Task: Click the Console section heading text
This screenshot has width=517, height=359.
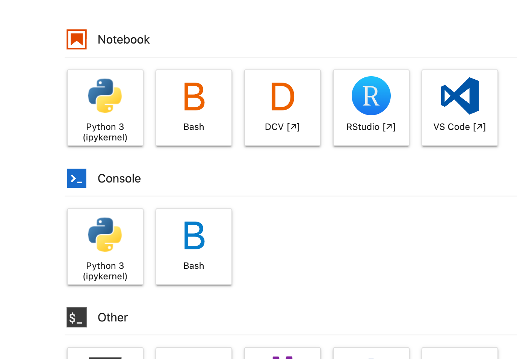Action: coord(119,178)
